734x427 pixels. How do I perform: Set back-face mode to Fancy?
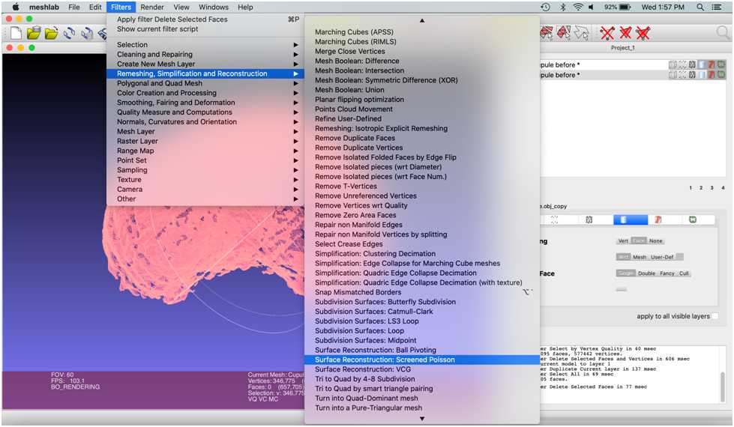point(667,273)
